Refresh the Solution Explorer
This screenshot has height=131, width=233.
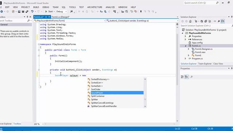[x=202, y=21]
